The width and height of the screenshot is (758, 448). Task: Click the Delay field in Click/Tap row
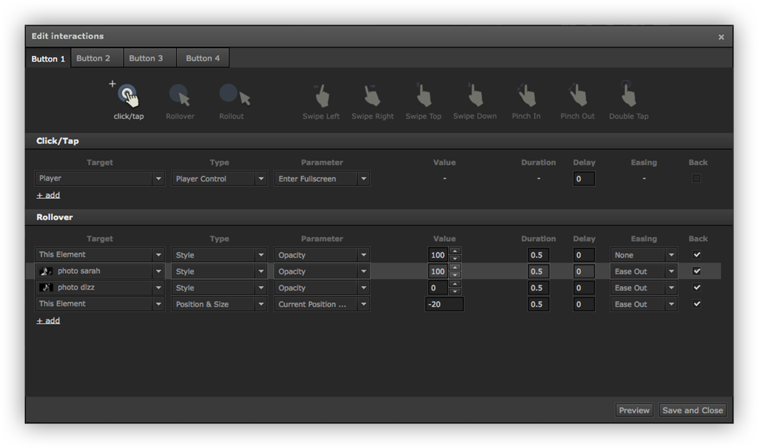tap(583, 179)
